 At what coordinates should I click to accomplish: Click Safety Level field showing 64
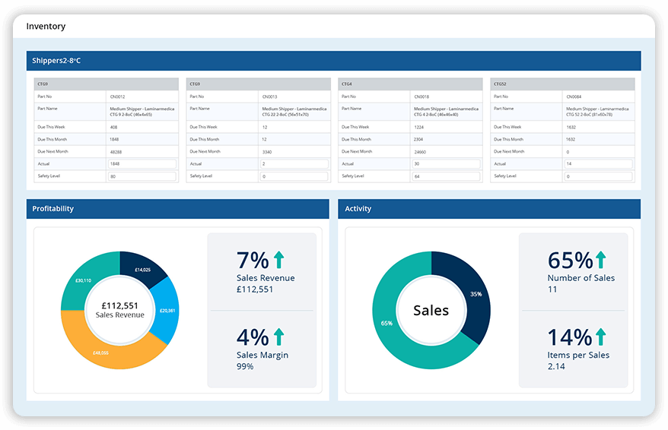click(x=446, y=176)
